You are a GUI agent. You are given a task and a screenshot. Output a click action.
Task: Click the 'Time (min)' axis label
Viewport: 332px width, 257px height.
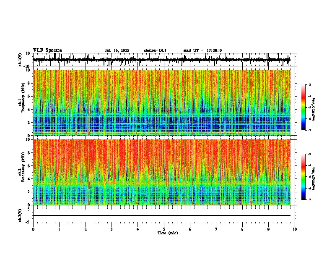(x=168, y=233)
